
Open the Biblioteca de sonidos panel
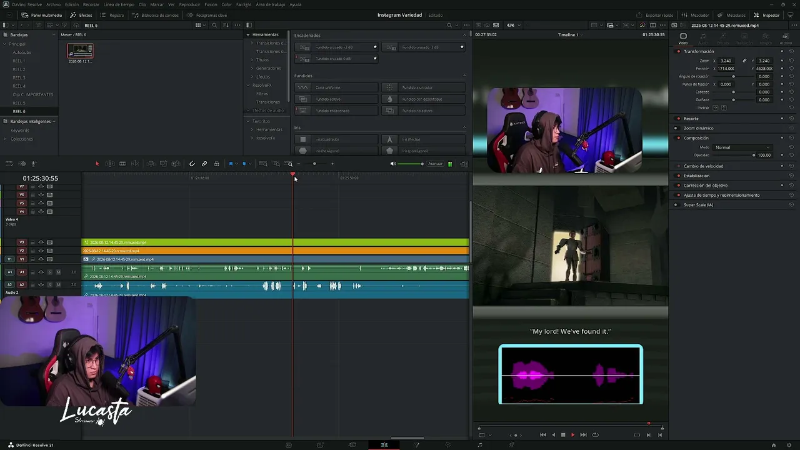pyautogui.click(x=156, y=15)
